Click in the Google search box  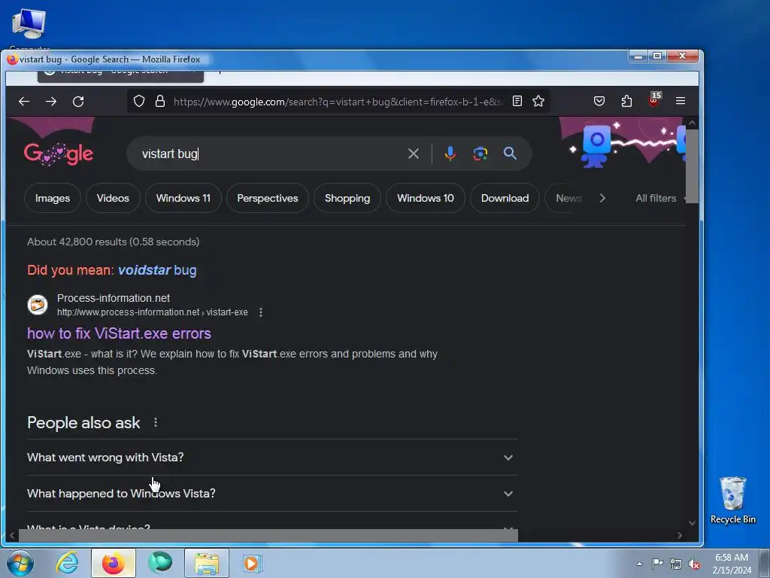[270, 154]
